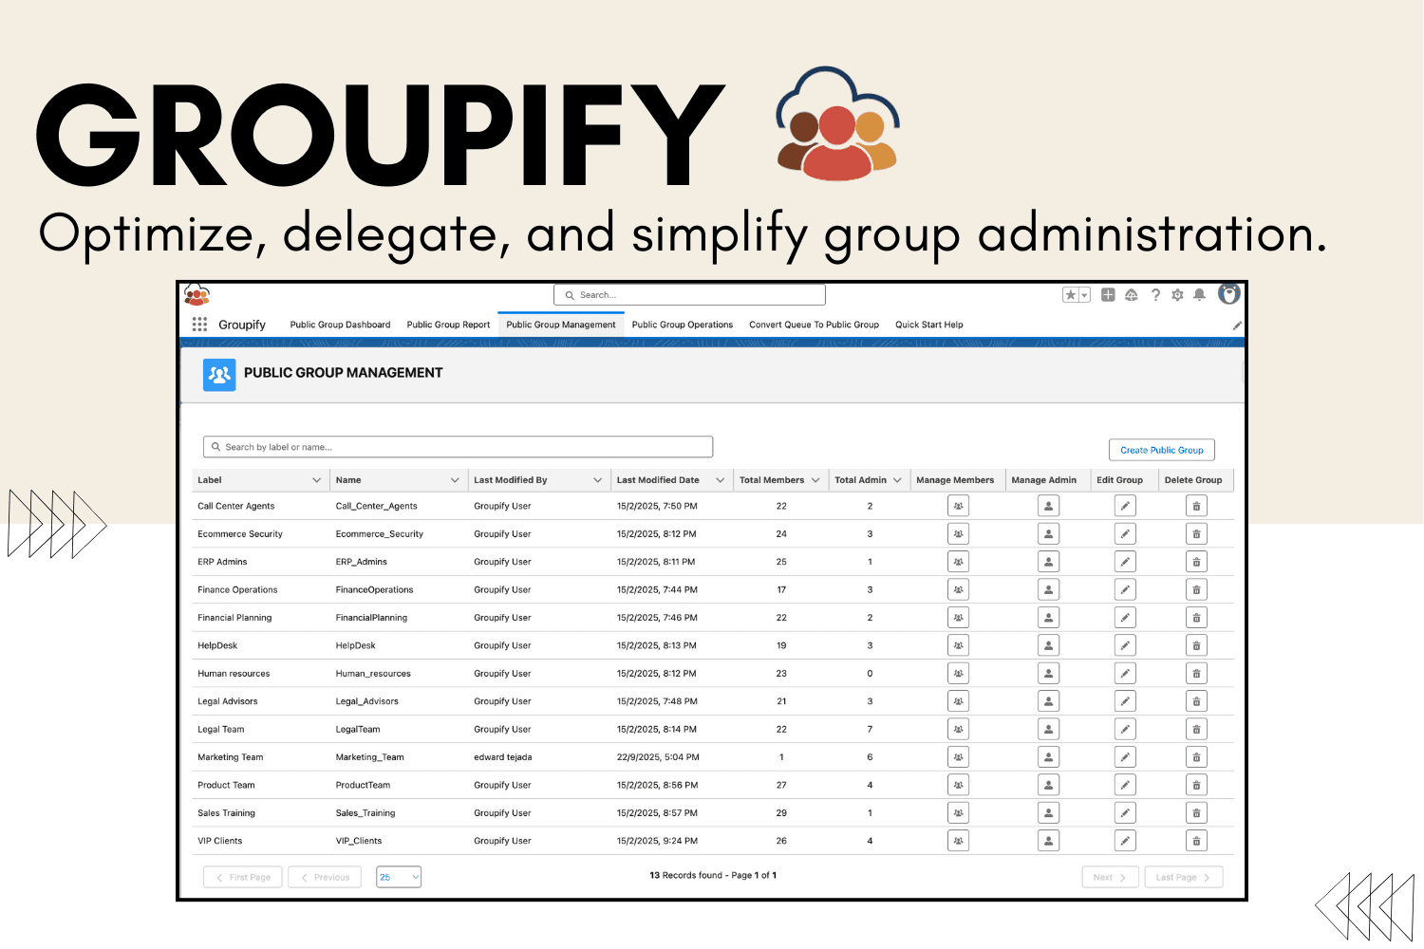
Task: Focus the global Search box
Action: 689,295
